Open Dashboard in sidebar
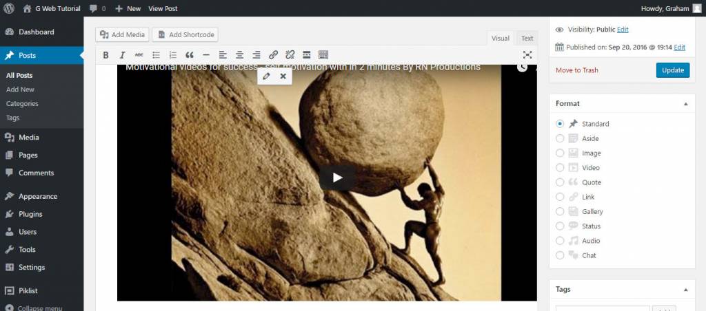Viewport: 706px width, 311px height. (41, 32)
